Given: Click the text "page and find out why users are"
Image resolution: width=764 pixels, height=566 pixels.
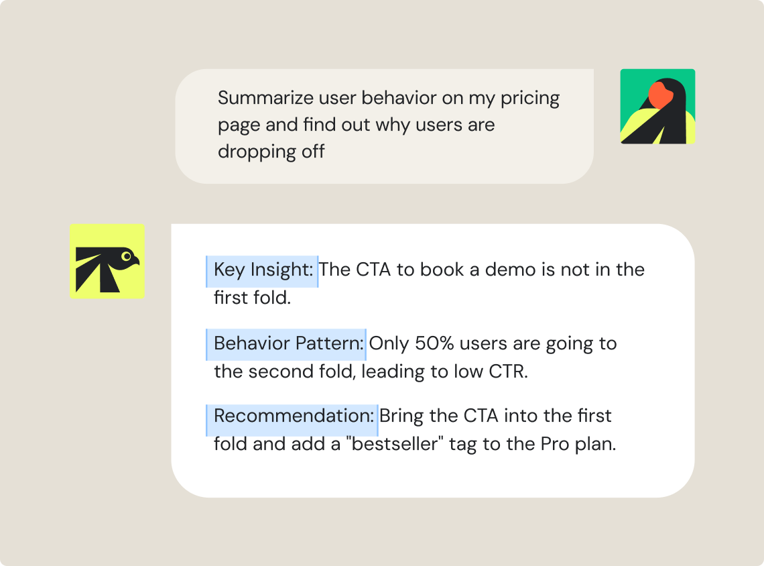Looking at the screenshot, I should 356,125.
